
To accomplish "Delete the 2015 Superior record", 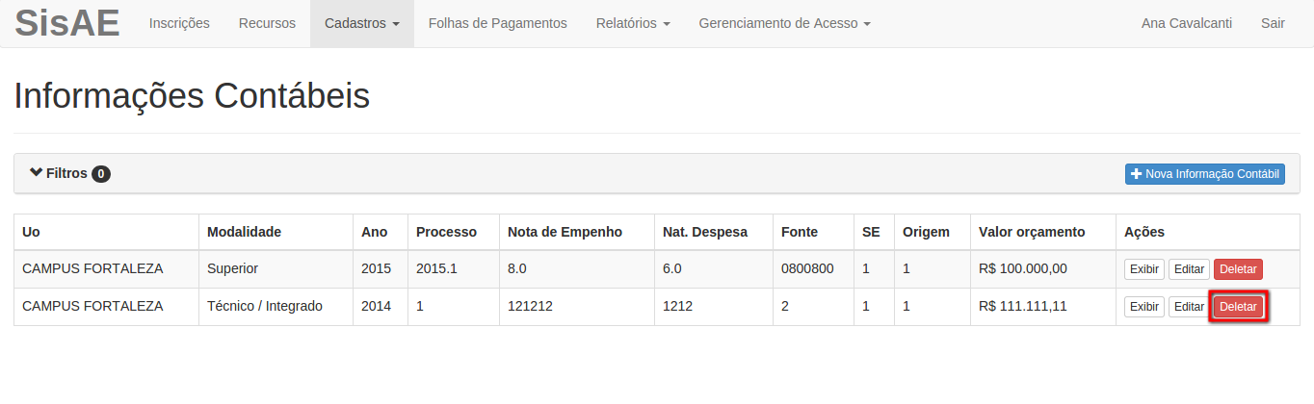I will pyautogui.click(x=1238, y=269).
